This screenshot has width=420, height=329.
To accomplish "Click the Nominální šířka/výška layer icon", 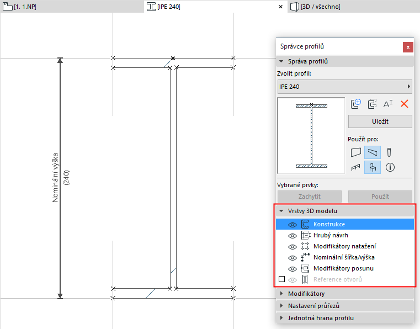I will click(305, 257).
